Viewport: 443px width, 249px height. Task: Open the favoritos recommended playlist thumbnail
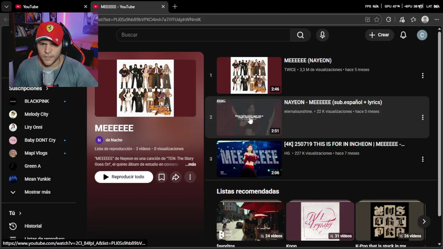(251, 221)
